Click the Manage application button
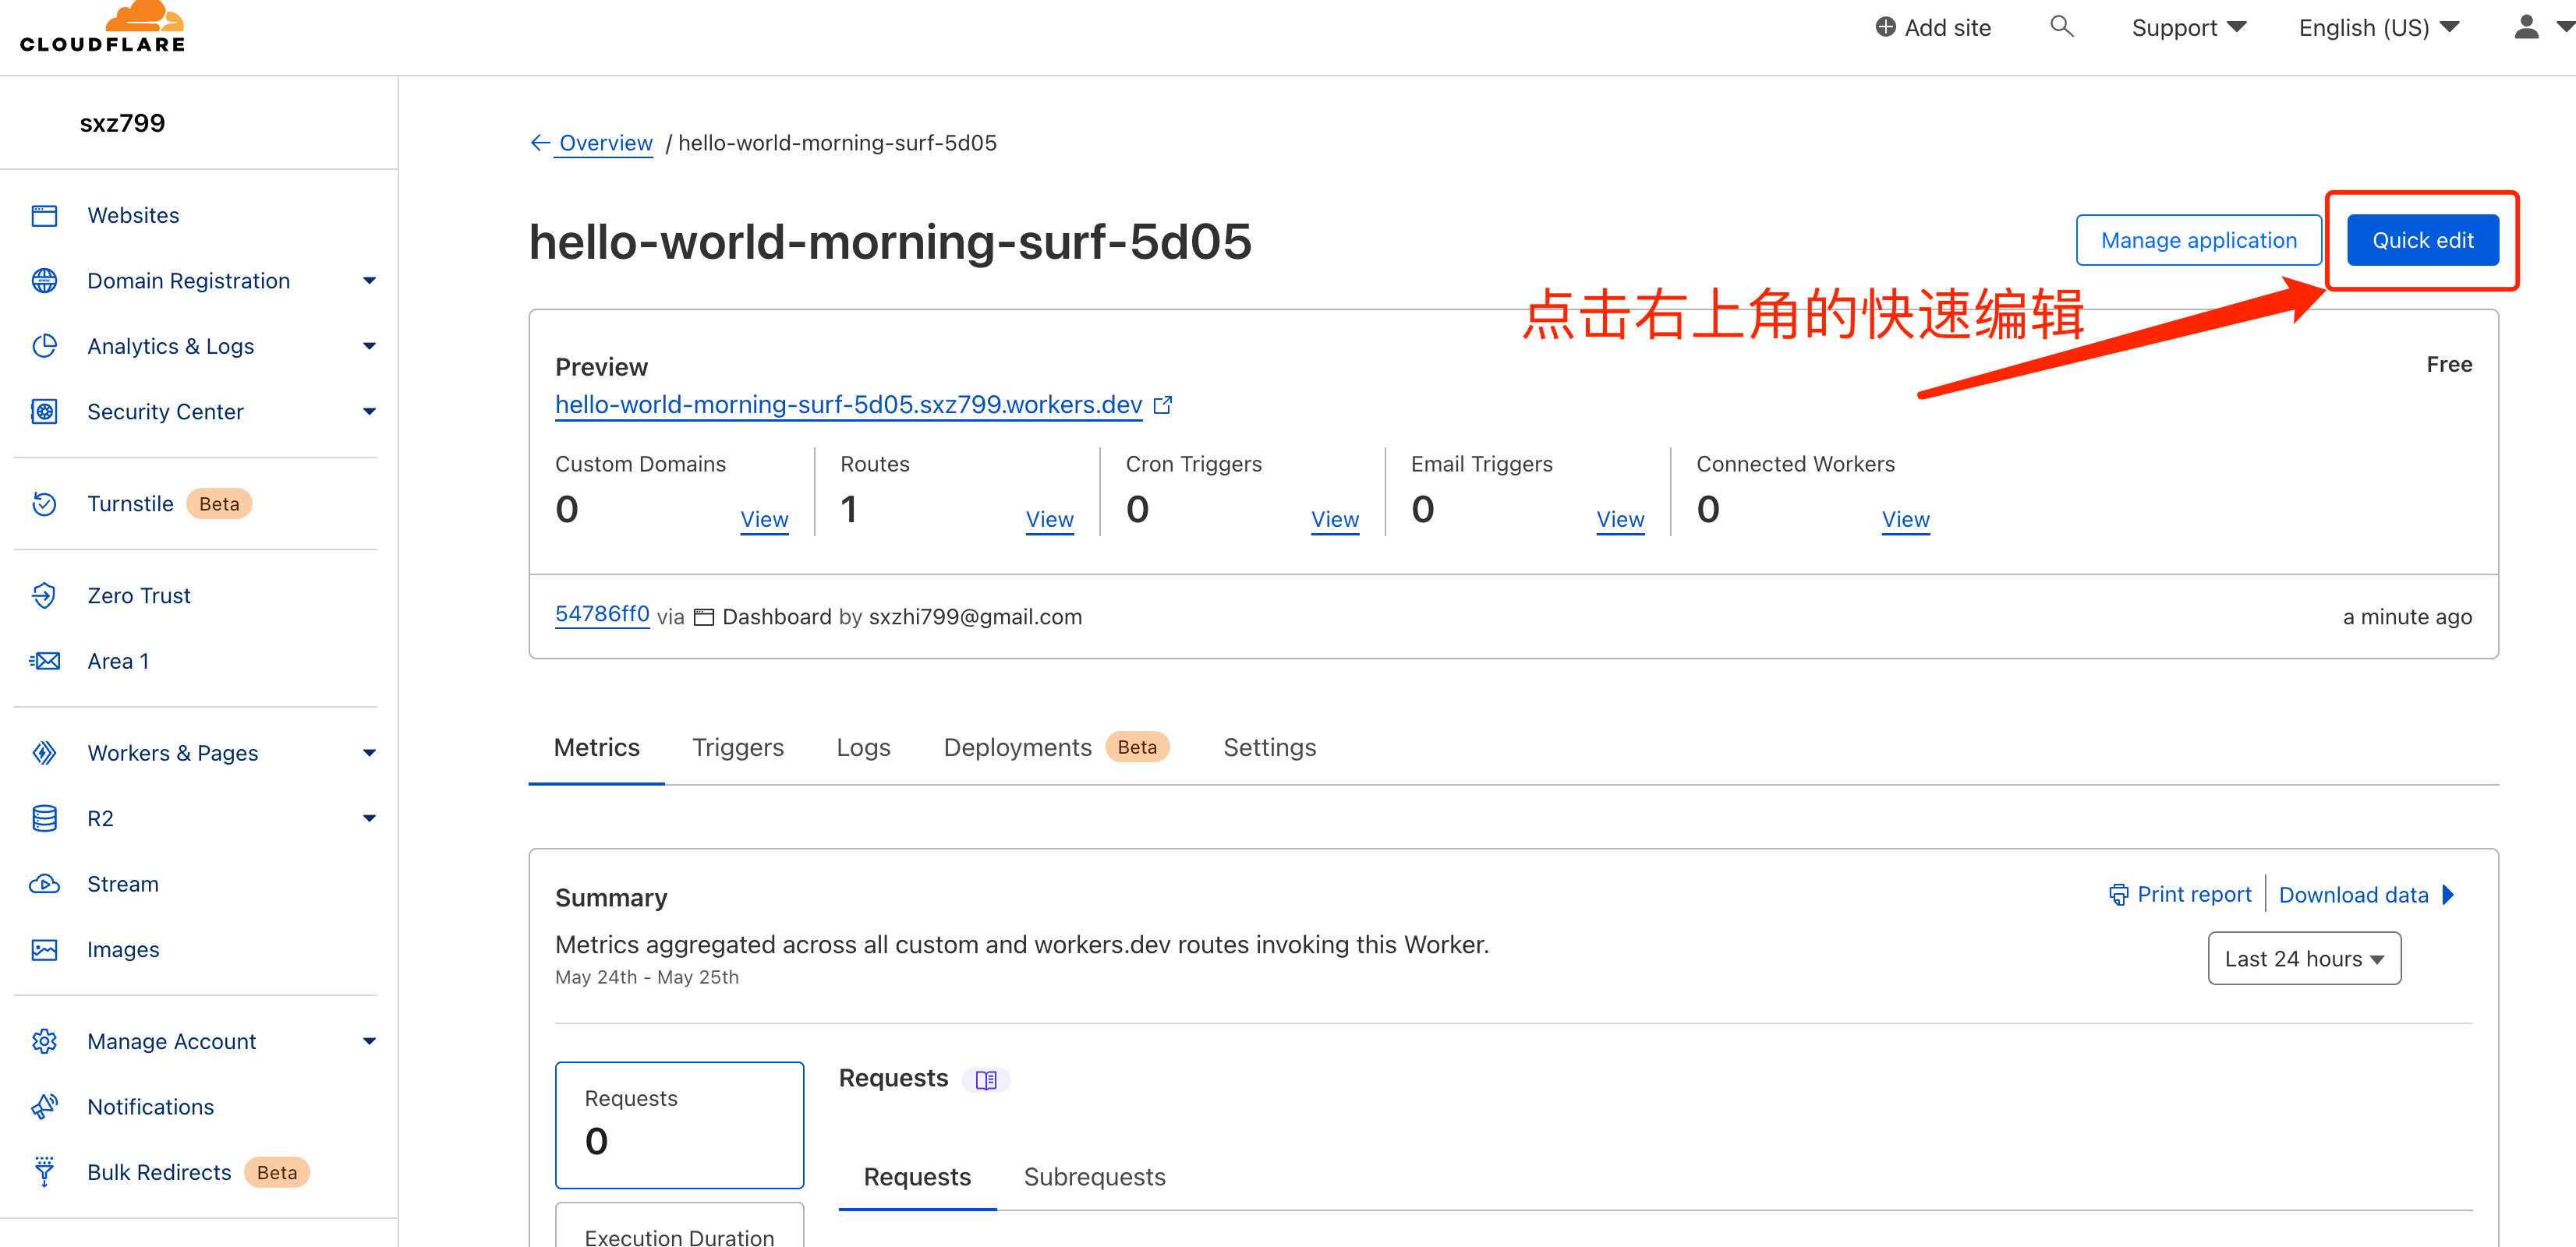2576x1247 pixels. 2198,240
